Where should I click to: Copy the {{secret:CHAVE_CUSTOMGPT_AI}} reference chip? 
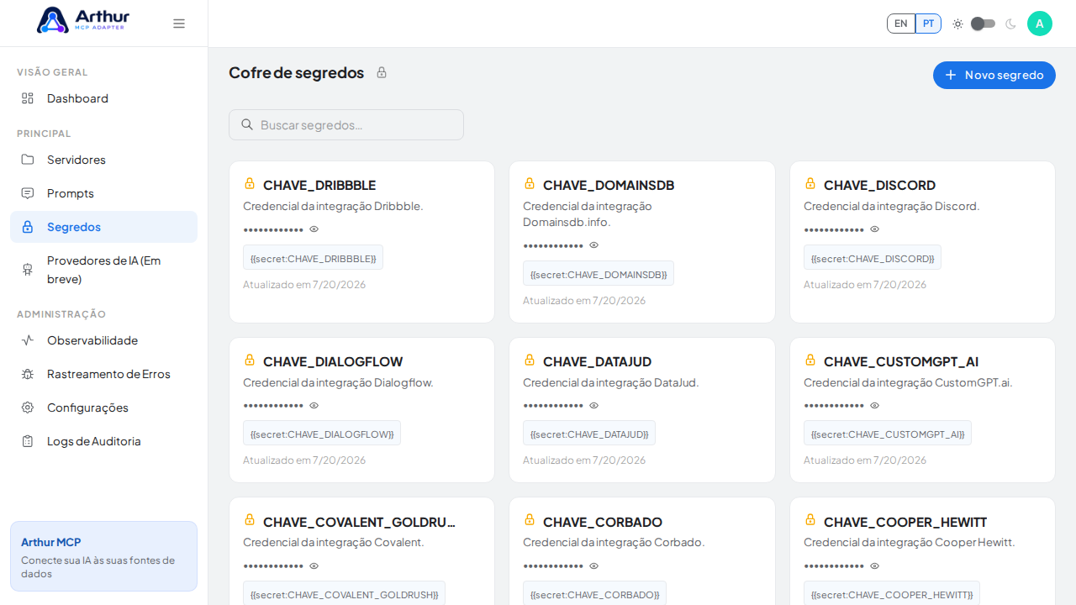click(x=888, y=434)
